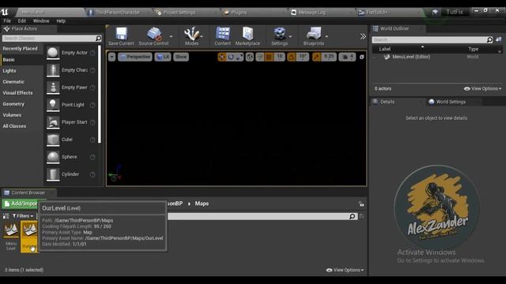Select the Translate tool in viewport
This screenshot has height=284, width=506.
pyautogui.click(x=222, y=57)
